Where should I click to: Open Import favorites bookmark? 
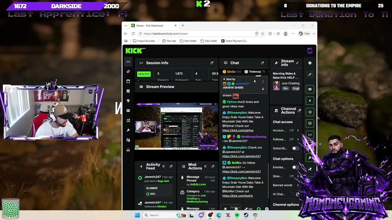(x=144, y=41)
